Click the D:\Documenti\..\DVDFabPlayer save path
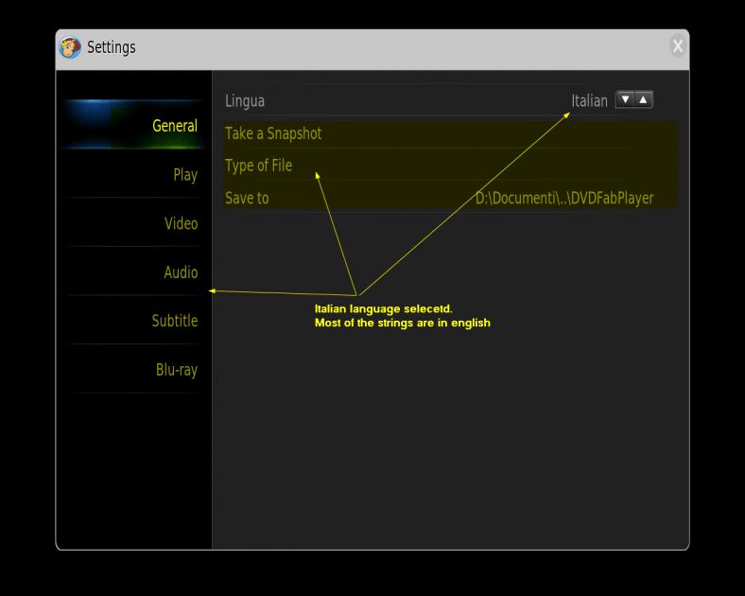Viewport: 745px width, 596px height. (x=564, y=198)
